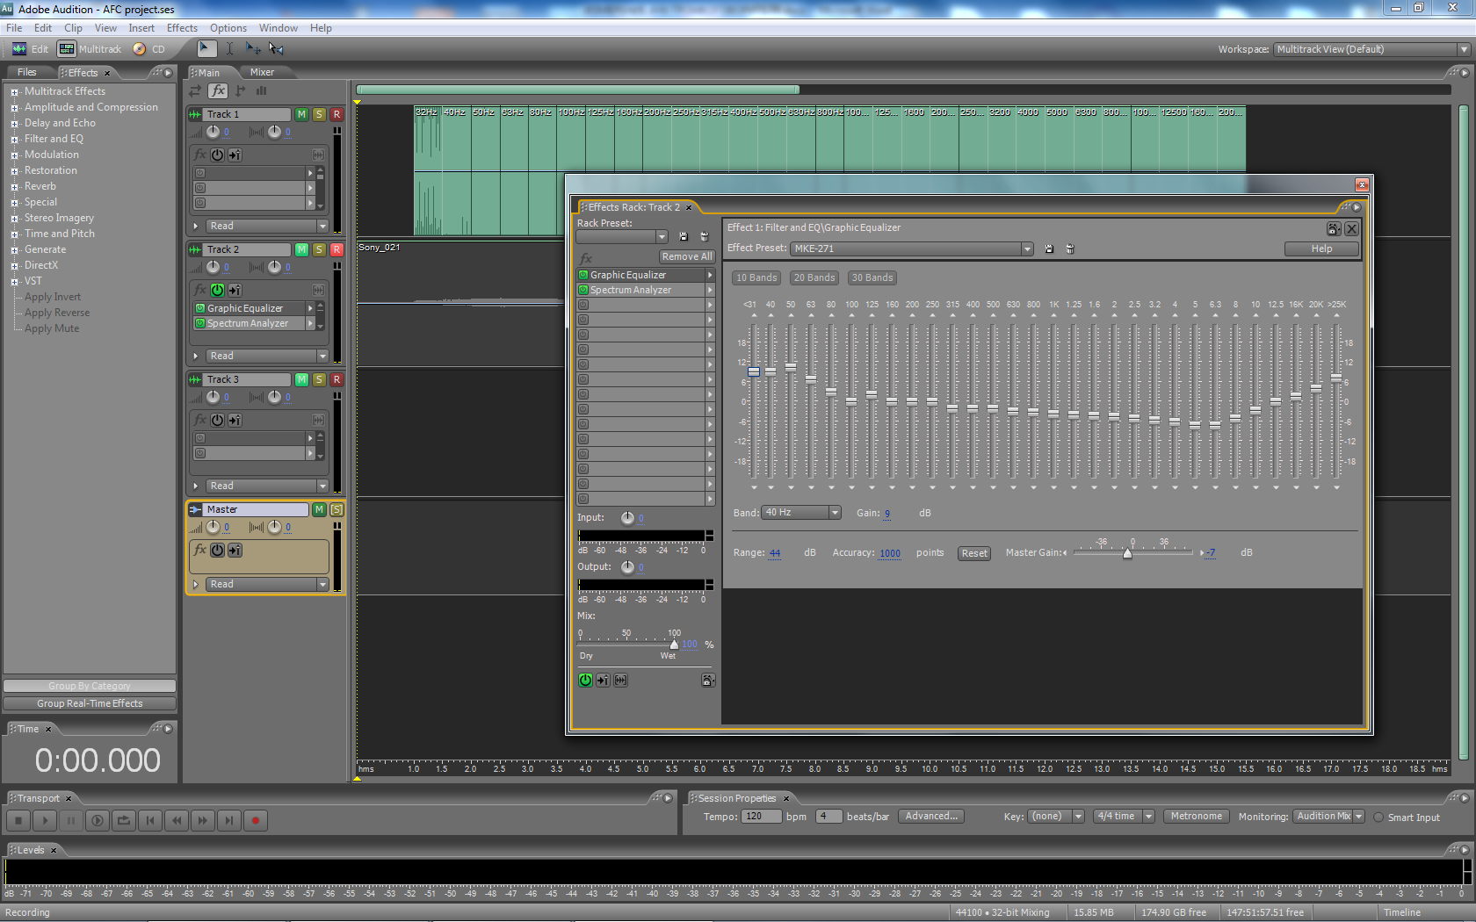
Task: Open the Effects menu
Action: pyautogui.click(x=182, y=28)
